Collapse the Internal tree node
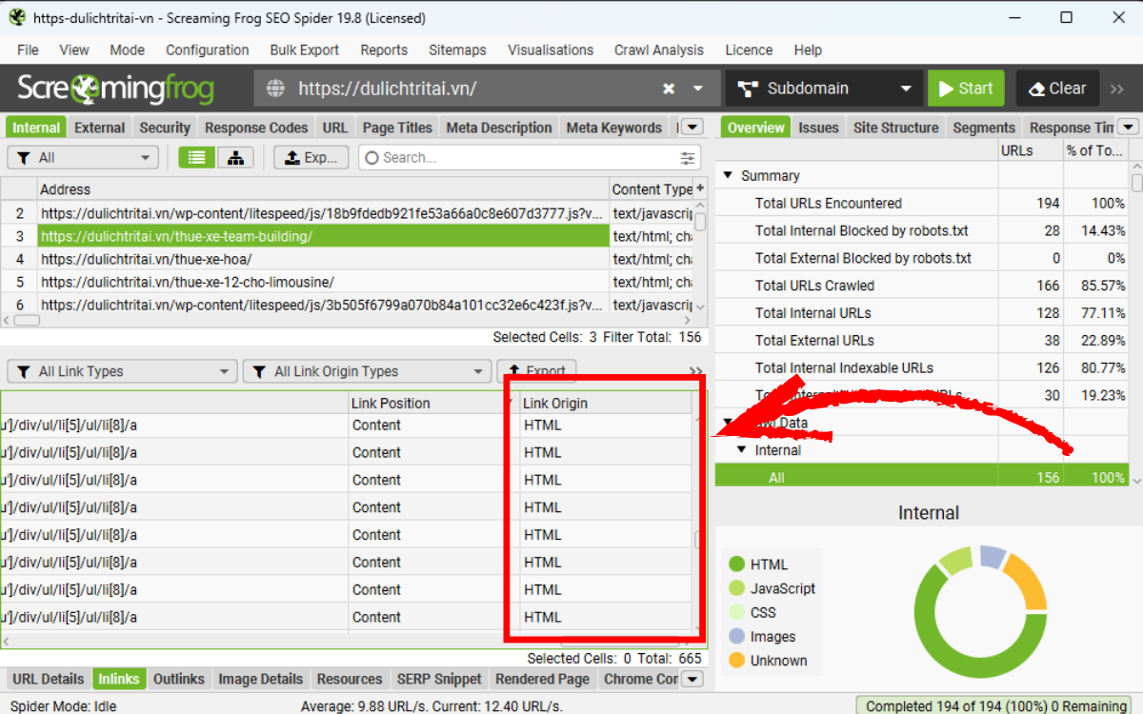The image size is (1143, 714). tap(742, 450)
